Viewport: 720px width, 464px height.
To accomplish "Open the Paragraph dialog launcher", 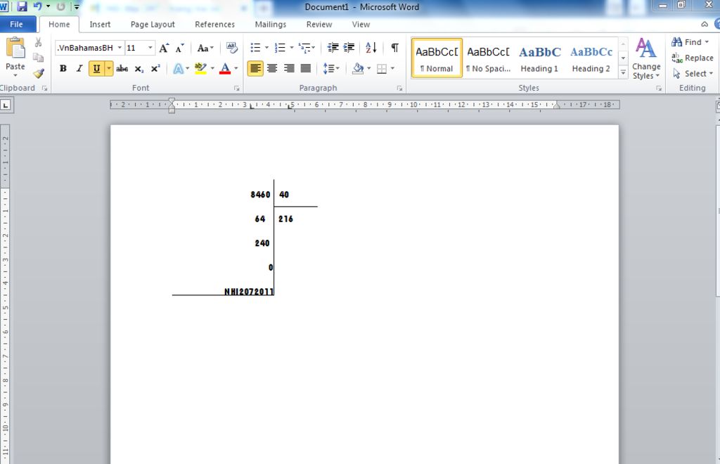I will pyautogui.click(x=399, y=88).
